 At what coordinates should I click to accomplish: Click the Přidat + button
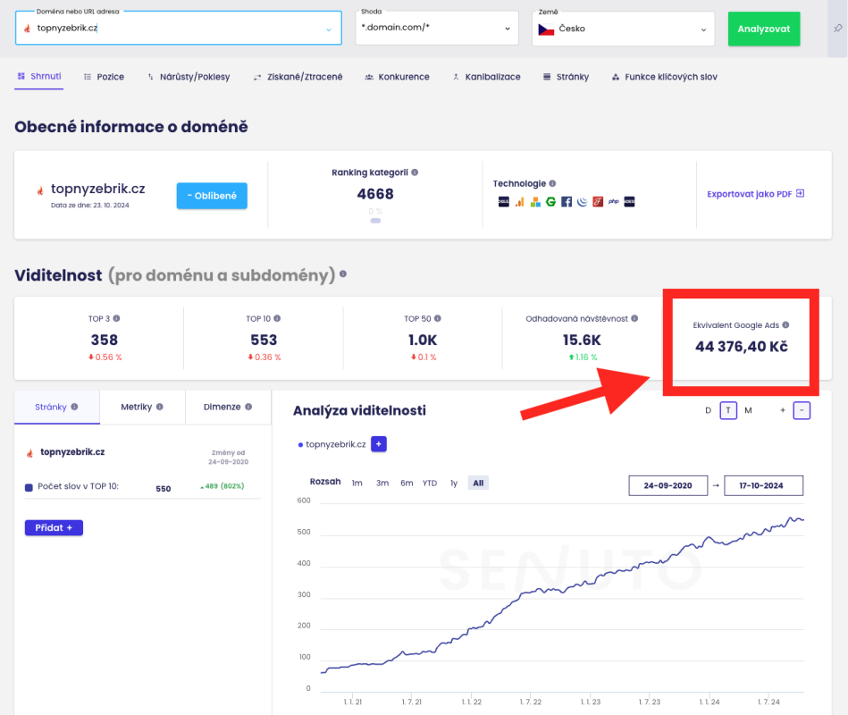(x=54, y=527)
